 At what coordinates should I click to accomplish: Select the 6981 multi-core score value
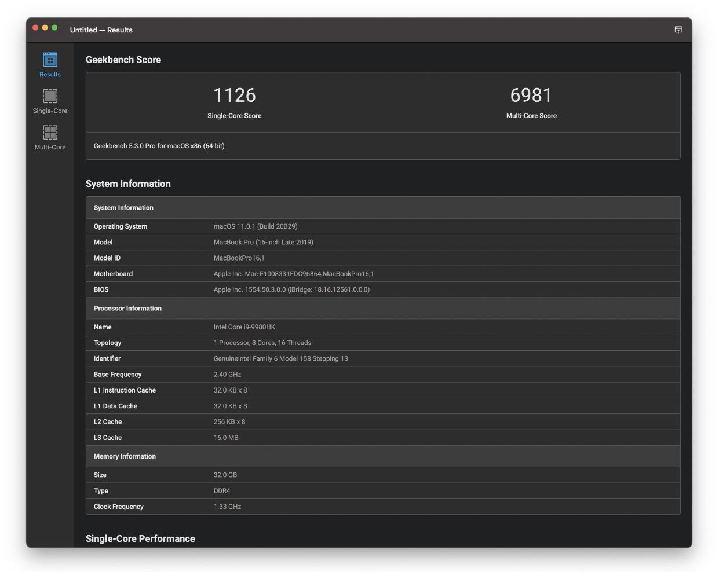(x=531, y=95)
